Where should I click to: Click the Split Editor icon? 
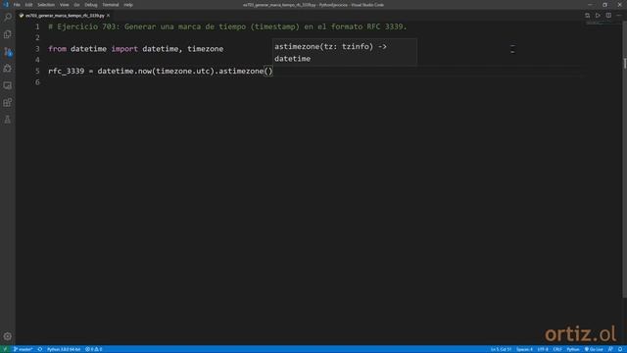coord(608,16)
